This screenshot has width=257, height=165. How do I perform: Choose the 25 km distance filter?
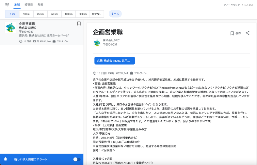coord(40,14)
